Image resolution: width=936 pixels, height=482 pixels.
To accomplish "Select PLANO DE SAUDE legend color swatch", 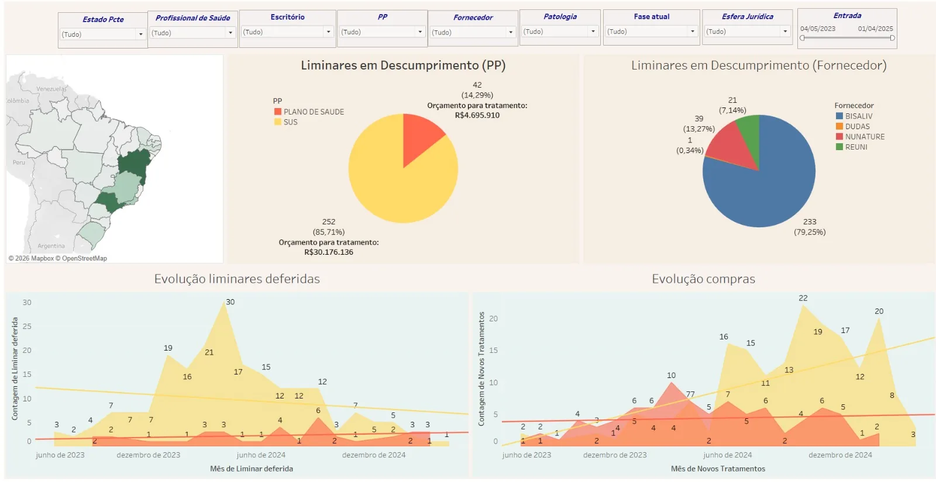I will [x=278, y=112].
